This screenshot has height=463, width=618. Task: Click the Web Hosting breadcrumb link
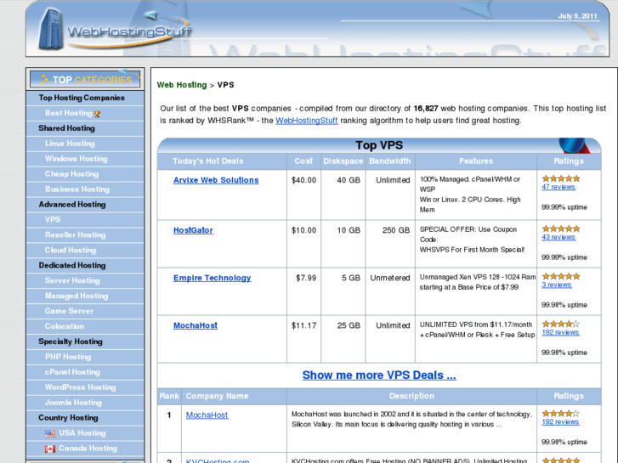click(x=182, y=85)
